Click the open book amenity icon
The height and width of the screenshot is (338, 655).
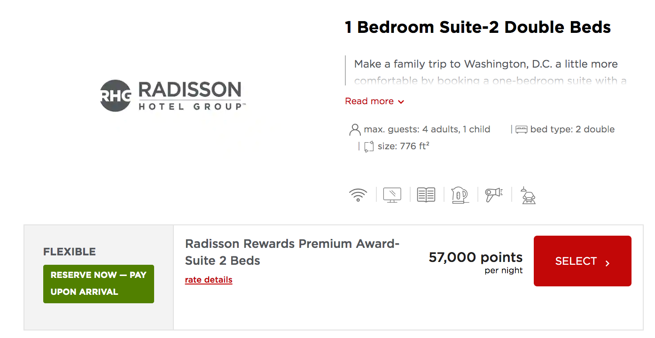(x=426, y=194)
